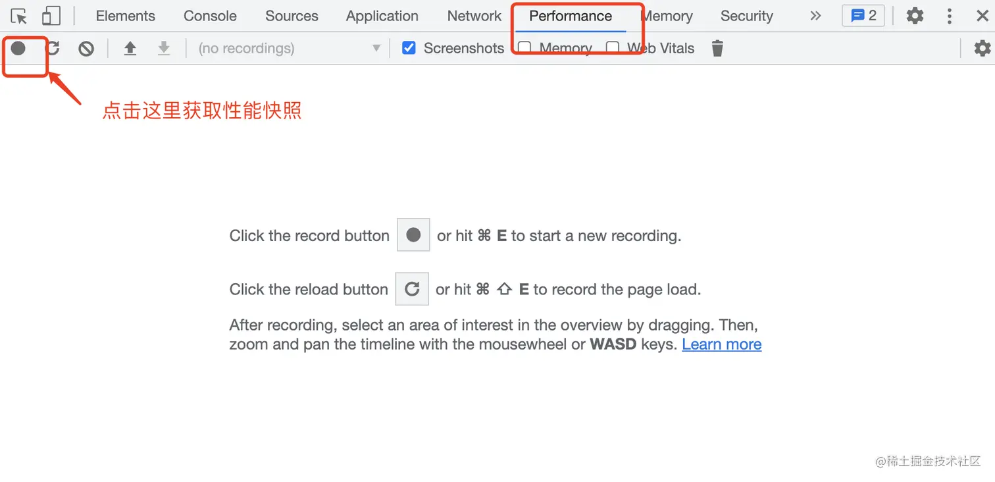Viewport: 995px width, 482px height.
Task: Enable the Memory checkbox in the toolbar
Action: pyautogui.click(x=524, y=48)
